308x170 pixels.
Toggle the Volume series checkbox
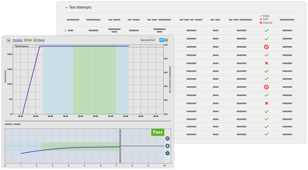[x=34, y=40]
